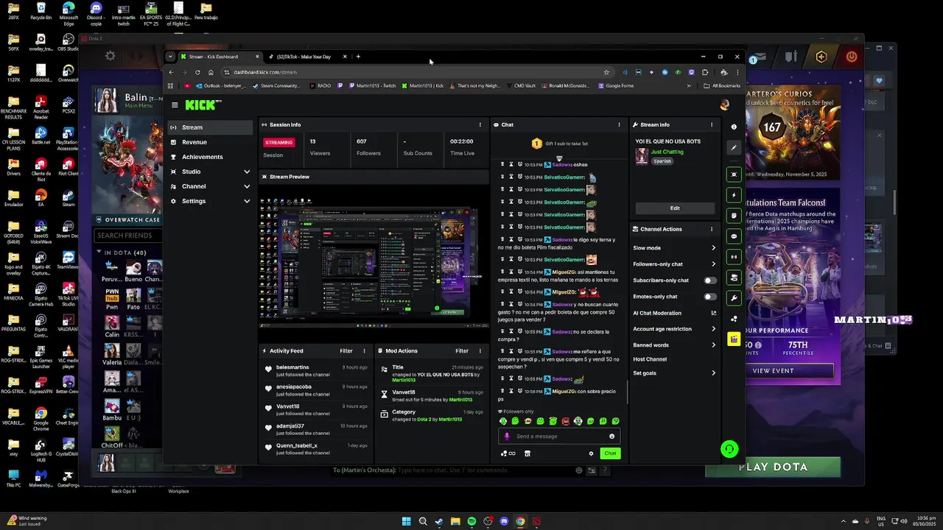Open chat settings gear icon
The width and height of the screenshot is (943, 530).
click(x=591, y=453)
